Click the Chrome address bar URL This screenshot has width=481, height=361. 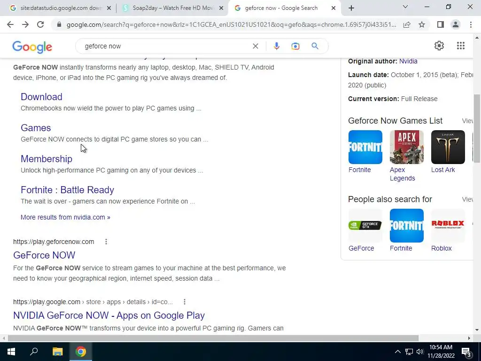click(x=231, y=24)
